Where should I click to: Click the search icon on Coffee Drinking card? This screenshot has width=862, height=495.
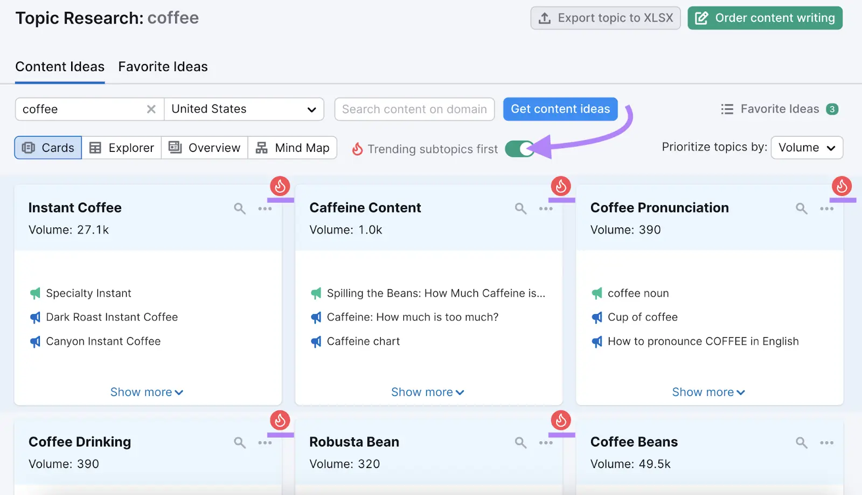pos(239,442)
